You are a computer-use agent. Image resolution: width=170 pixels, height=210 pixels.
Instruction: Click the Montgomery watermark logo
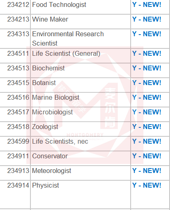85,105
